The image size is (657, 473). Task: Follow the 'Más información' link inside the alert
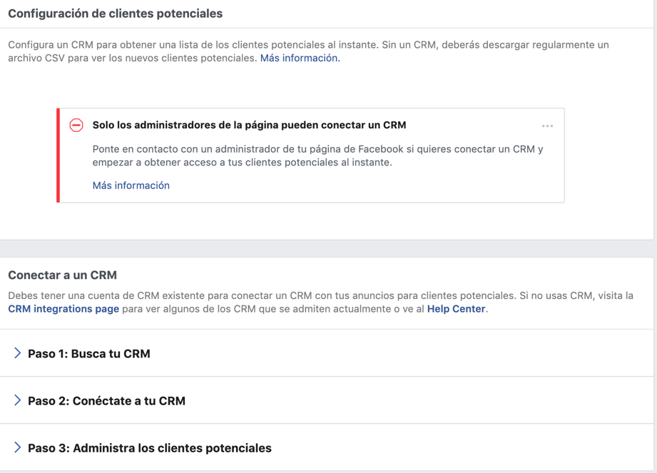(131, 185)
